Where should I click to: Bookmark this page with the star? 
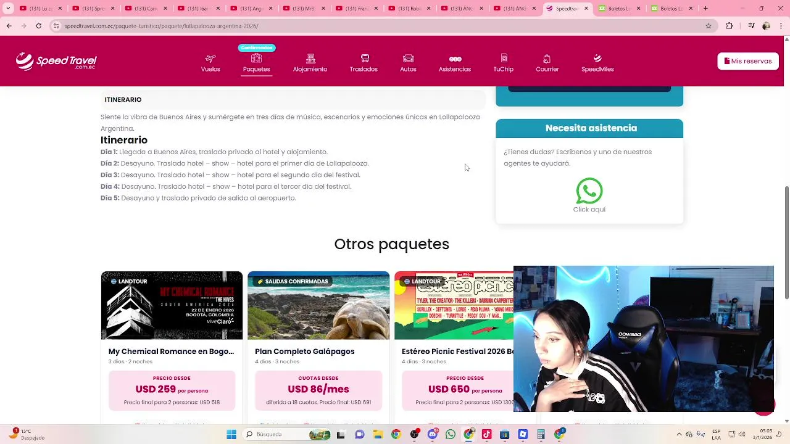[709, 26]
